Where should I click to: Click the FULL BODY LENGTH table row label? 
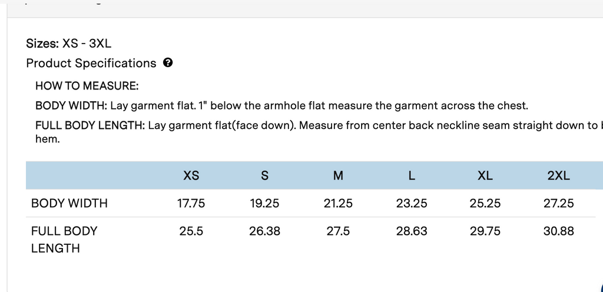(x=64, y=240)
